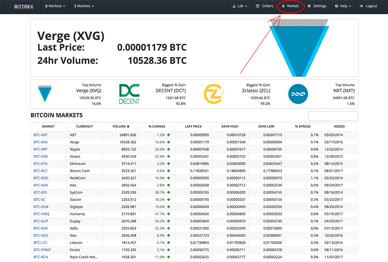Sort by LAST PRICE column header
The image size is (388, 262).
(193, 126)
